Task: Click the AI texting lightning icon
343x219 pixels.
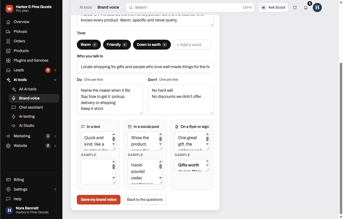Action: tap(14, 117)
